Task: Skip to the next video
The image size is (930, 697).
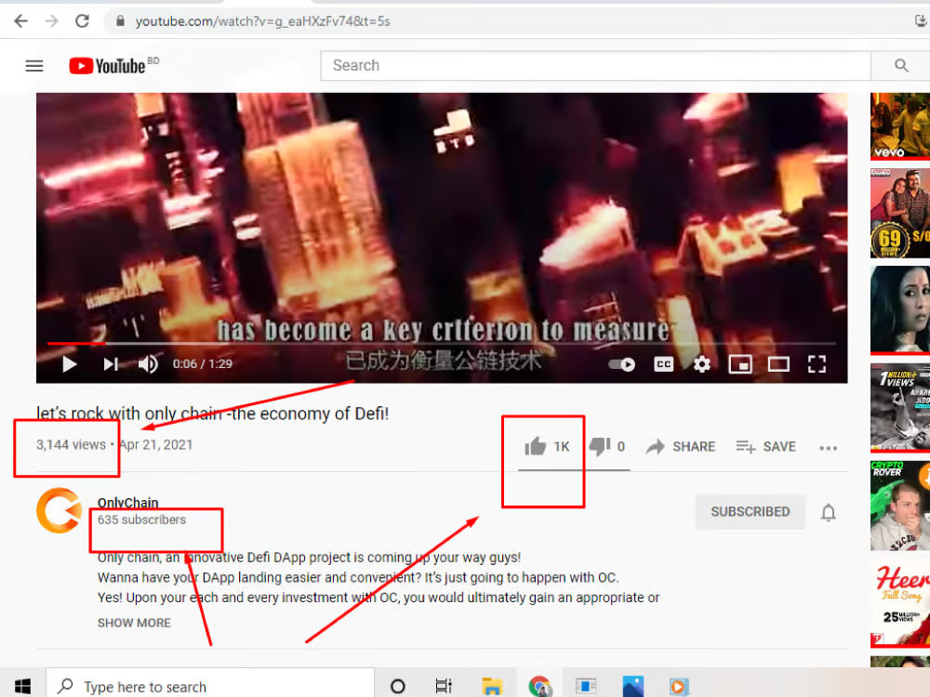Action: [x=111, y=364]
